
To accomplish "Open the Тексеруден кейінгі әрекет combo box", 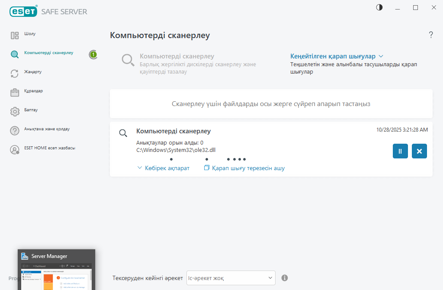I will tap(231, 278).
